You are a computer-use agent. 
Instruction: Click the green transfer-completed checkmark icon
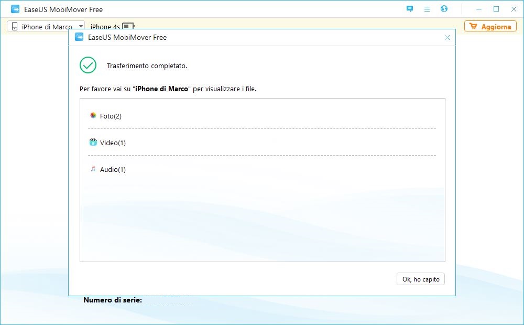[x=88, y=65]
